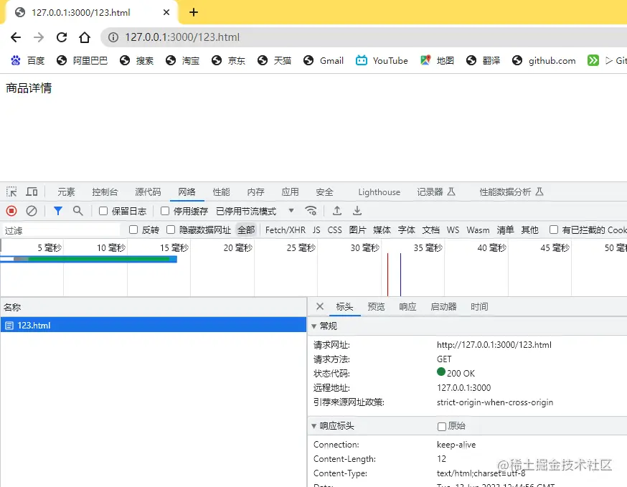The width and height of the screenshot is (627, 487).
Task: Filter requests by 文档 type
Action: [430, 230]
